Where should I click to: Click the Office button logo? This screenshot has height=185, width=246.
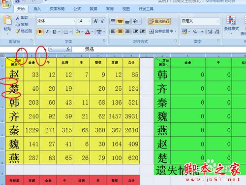[x=5, y=3]
